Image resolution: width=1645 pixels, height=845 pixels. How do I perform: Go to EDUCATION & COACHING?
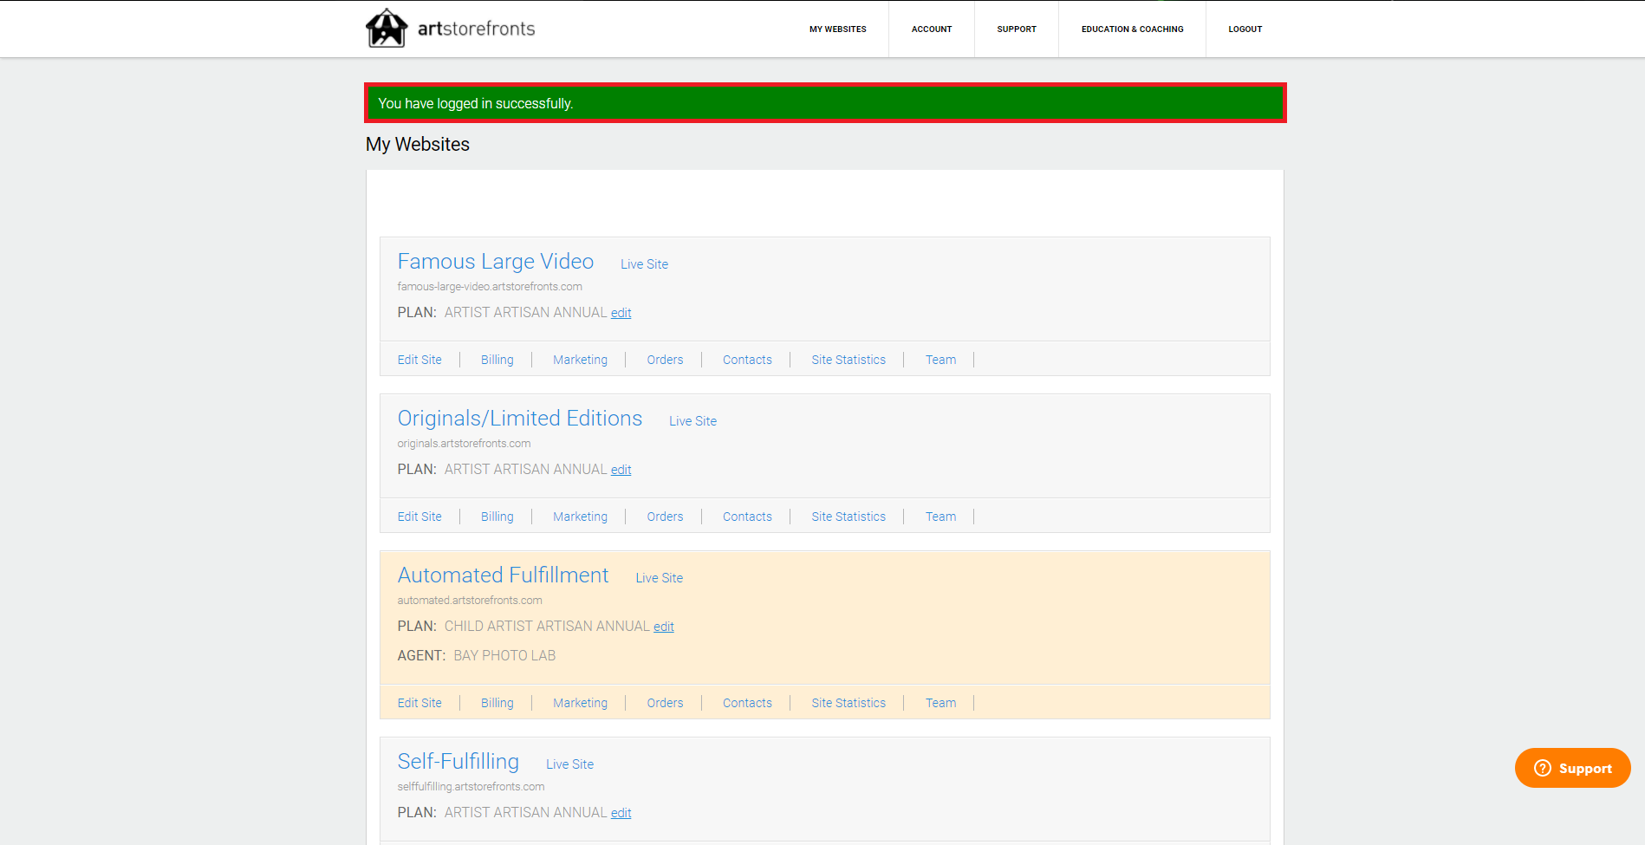(1132, 29)
